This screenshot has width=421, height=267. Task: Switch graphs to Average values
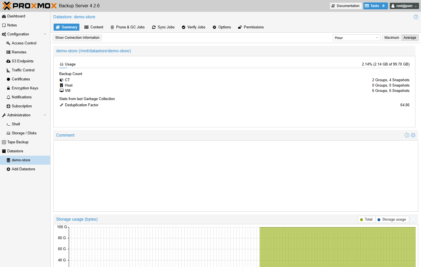click(410, 38)
